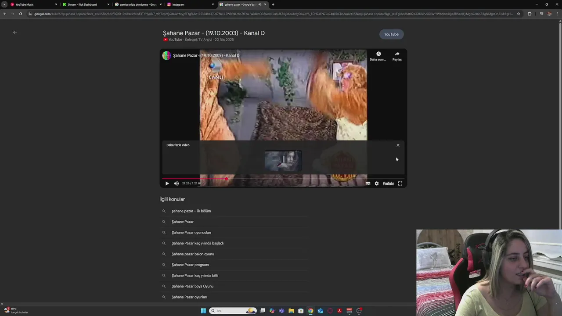Open Outlook from the taskbar
562x316 pixels.
point(320,311)
